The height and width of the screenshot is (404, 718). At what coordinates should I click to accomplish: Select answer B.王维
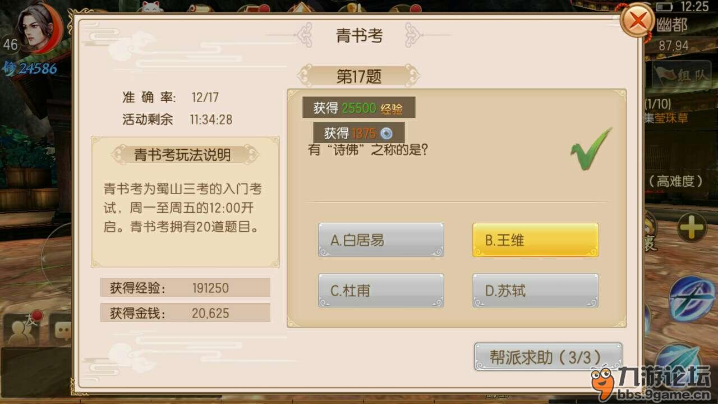coord(536,240)
